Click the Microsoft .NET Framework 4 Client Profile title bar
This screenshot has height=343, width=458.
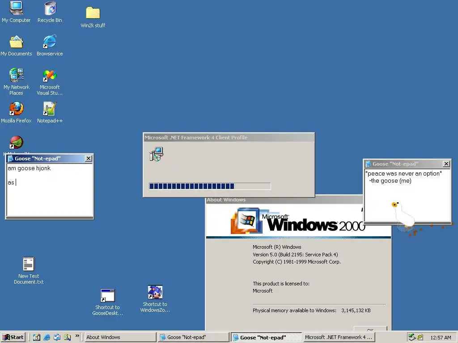coord(229,138)
